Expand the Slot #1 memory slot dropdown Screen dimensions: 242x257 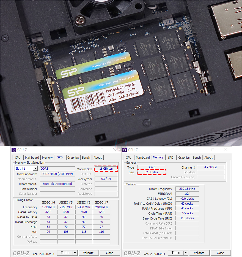35,169
